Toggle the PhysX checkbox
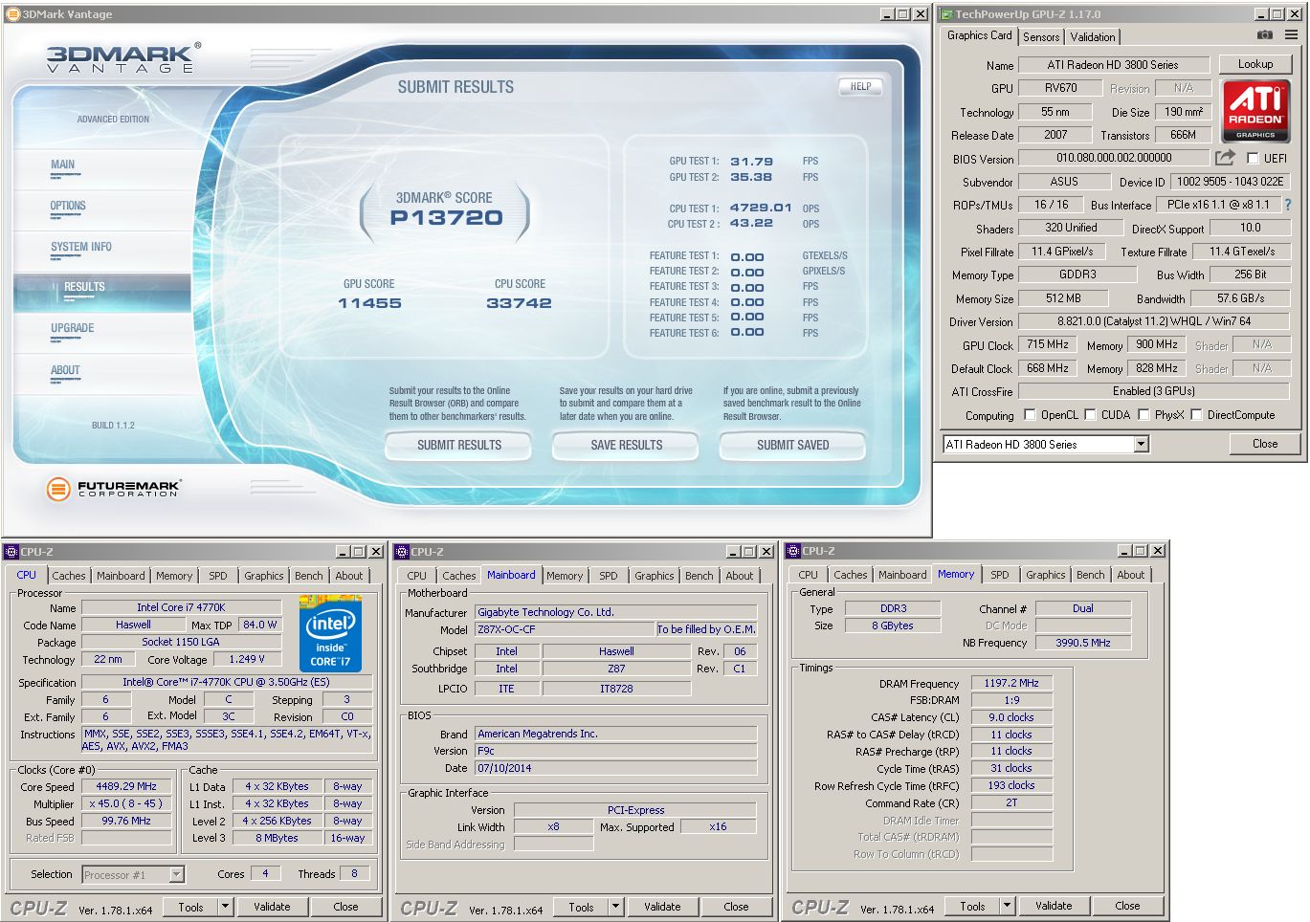This screenshot has height=922, width=1310. (1143, 415)
